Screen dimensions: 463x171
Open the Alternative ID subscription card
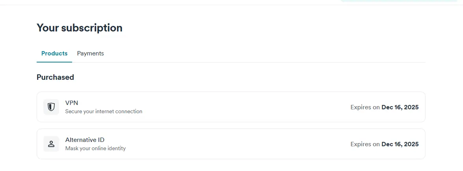[x=231, y=144]
